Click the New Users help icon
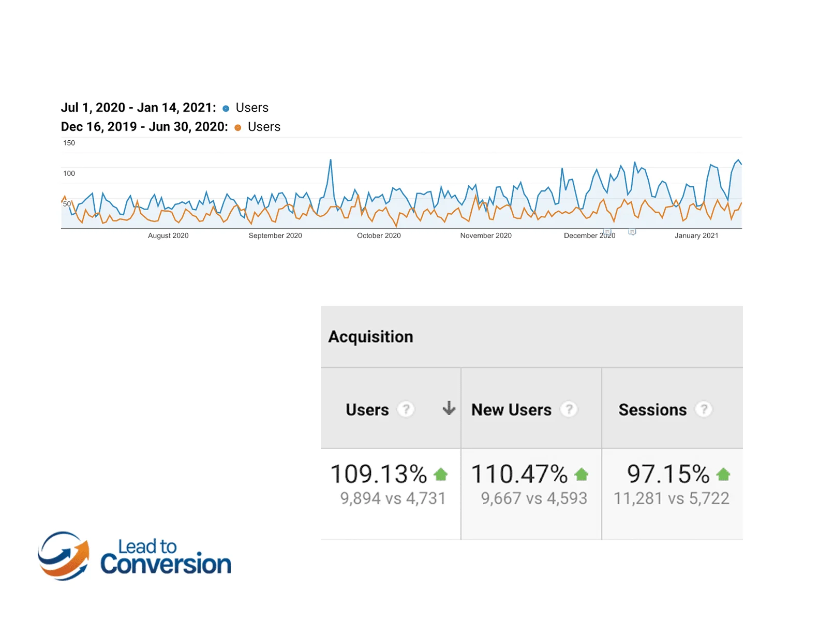The image size is (819, 621). coord(569,409)
